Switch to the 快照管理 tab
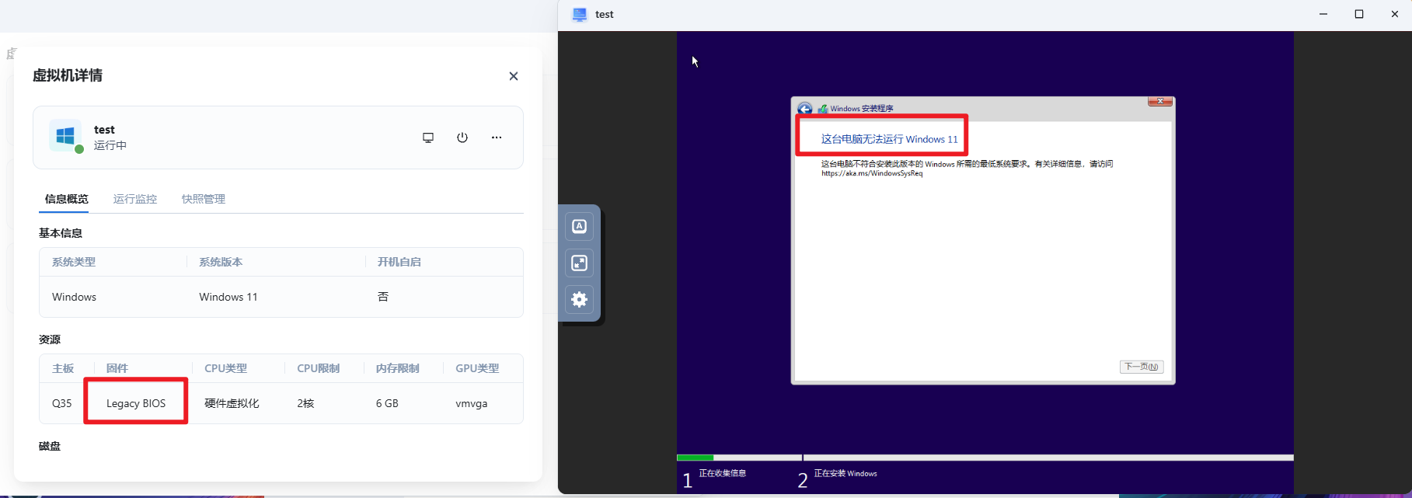 click(204, 199)
